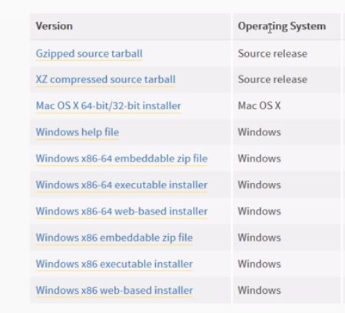Choose Windows x86-64 web-based installer

point(121,211)
